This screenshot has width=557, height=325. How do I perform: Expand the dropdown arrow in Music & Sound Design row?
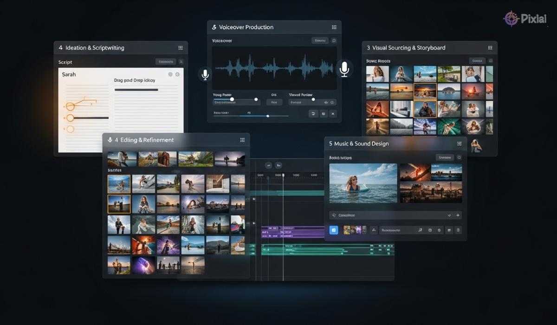tap(449, 215)
